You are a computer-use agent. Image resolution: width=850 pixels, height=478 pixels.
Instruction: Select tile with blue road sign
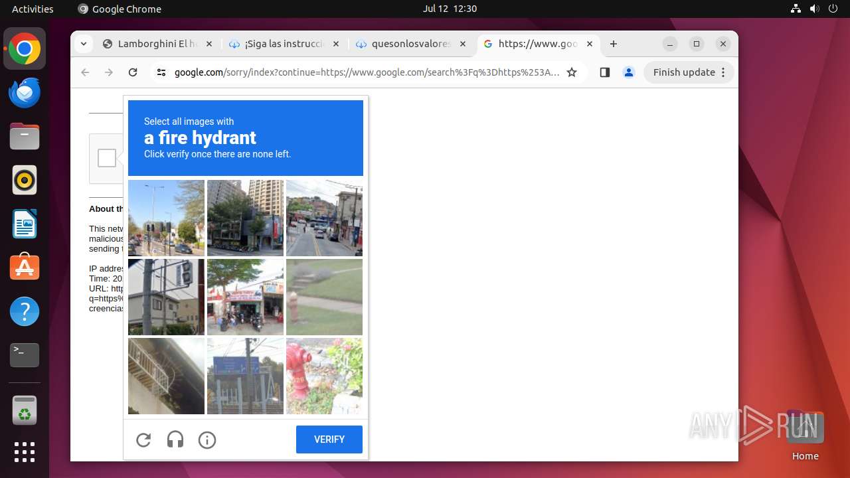(245, 376)
